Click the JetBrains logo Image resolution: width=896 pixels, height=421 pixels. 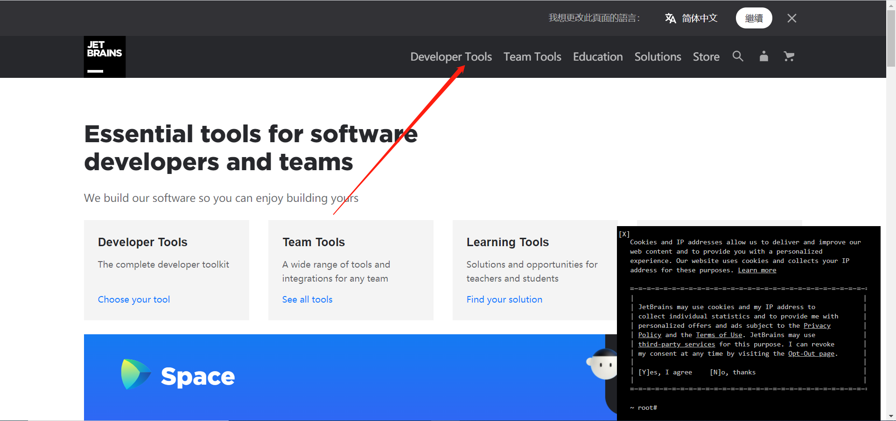[105, 57]
